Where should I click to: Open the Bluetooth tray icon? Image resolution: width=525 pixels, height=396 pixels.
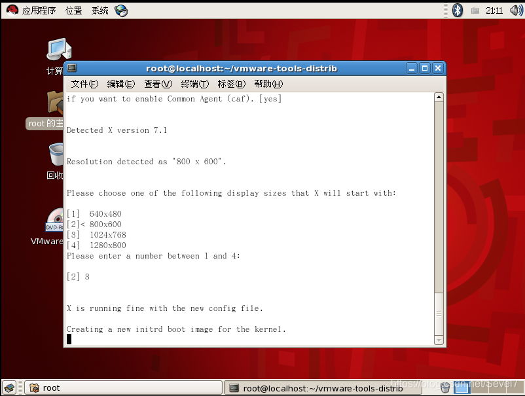[458, 10]
